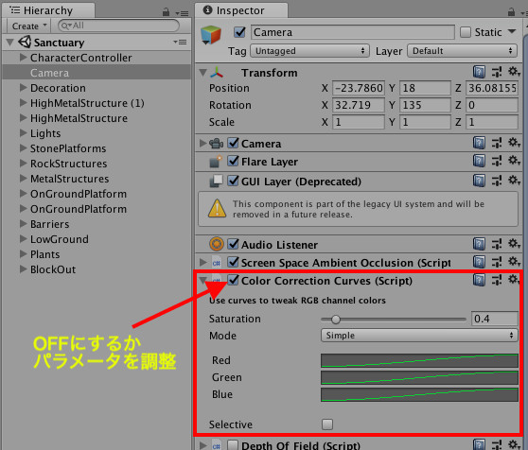Screen dimensions: 528x450
Task: Adjust the Saturation slider
Action: pyautogui.click(x=394, y=320)
